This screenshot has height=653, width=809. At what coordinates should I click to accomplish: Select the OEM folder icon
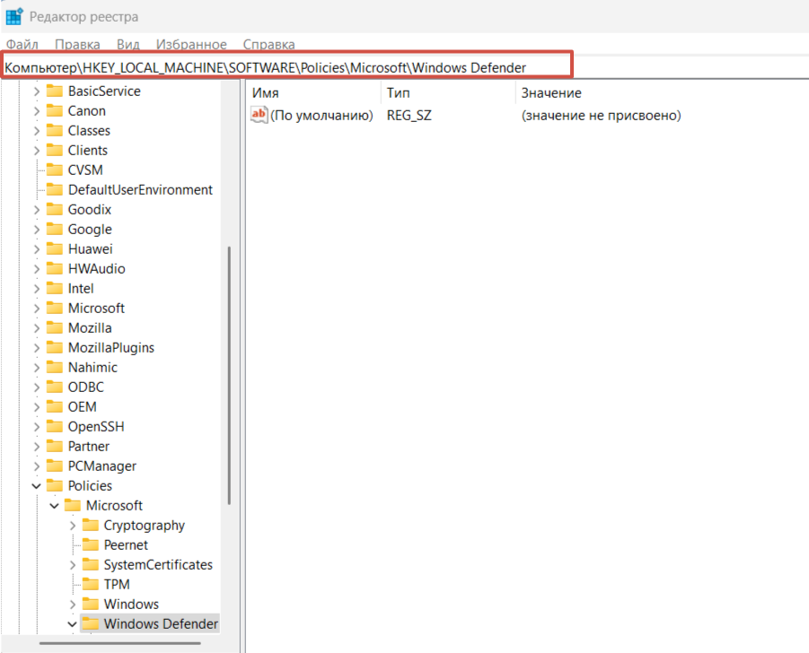(55, 406)
